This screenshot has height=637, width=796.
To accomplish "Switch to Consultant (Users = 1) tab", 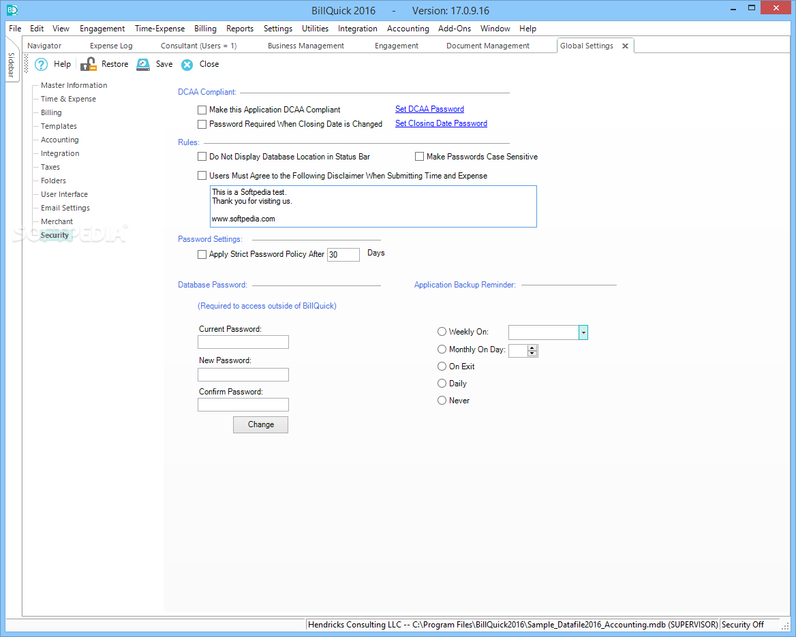I will (198, 46).
